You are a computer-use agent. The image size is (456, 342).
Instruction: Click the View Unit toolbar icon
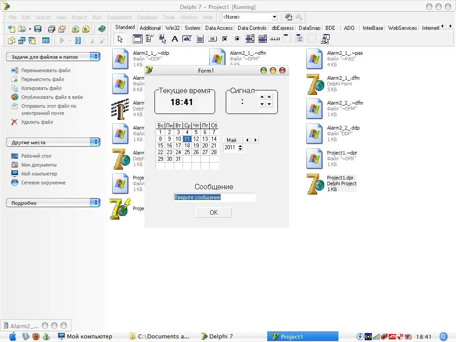(x=12, y=41)
